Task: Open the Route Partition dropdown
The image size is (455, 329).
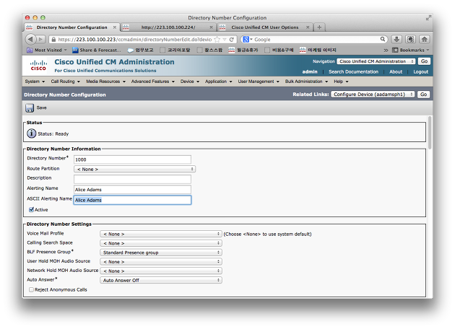Action: click(x=134, y=169)
